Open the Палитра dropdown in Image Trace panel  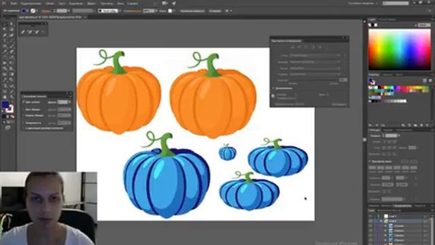315,74
